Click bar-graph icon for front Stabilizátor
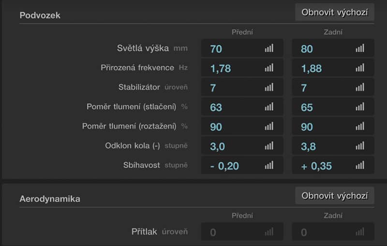Image resolution: width=387 pixels, height=246 pixels. click(269, 87)
